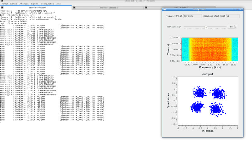Click the PPM correction slider handle
Viewport: 252px width, 141px height.
[x=206, y=27]
